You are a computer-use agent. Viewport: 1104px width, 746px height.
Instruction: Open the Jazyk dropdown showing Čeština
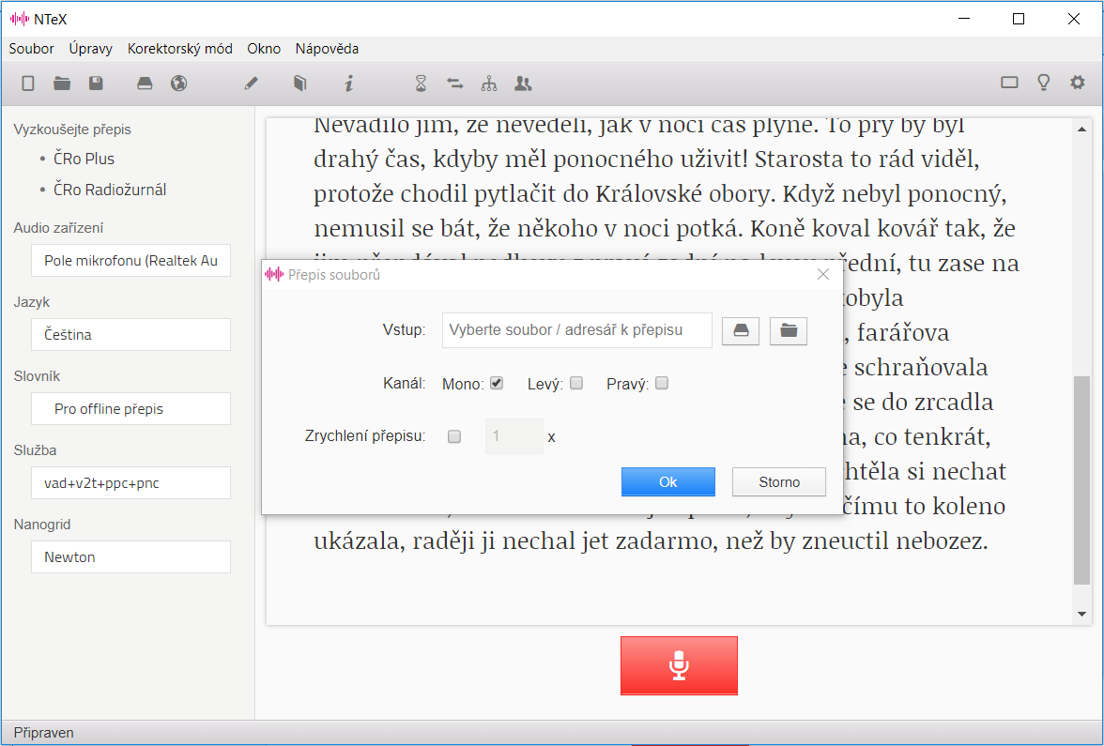click(x=131, y=334)
